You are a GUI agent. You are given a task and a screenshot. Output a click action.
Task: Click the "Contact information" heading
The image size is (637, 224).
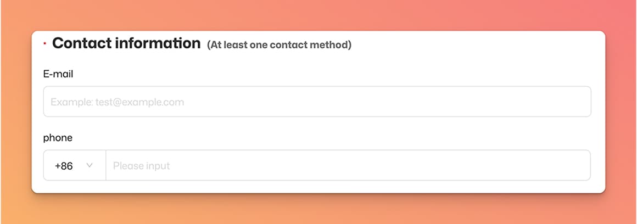coord(126,43)
